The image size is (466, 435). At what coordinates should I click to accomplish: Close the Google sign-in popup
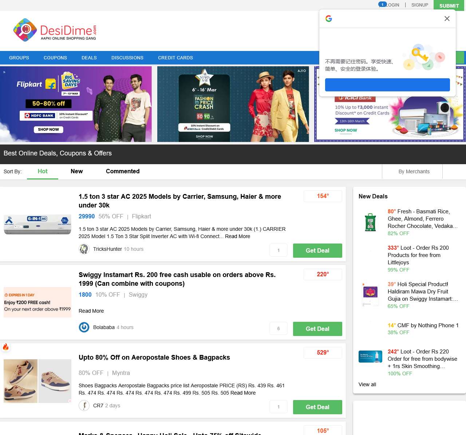click(x=447, y=19)
